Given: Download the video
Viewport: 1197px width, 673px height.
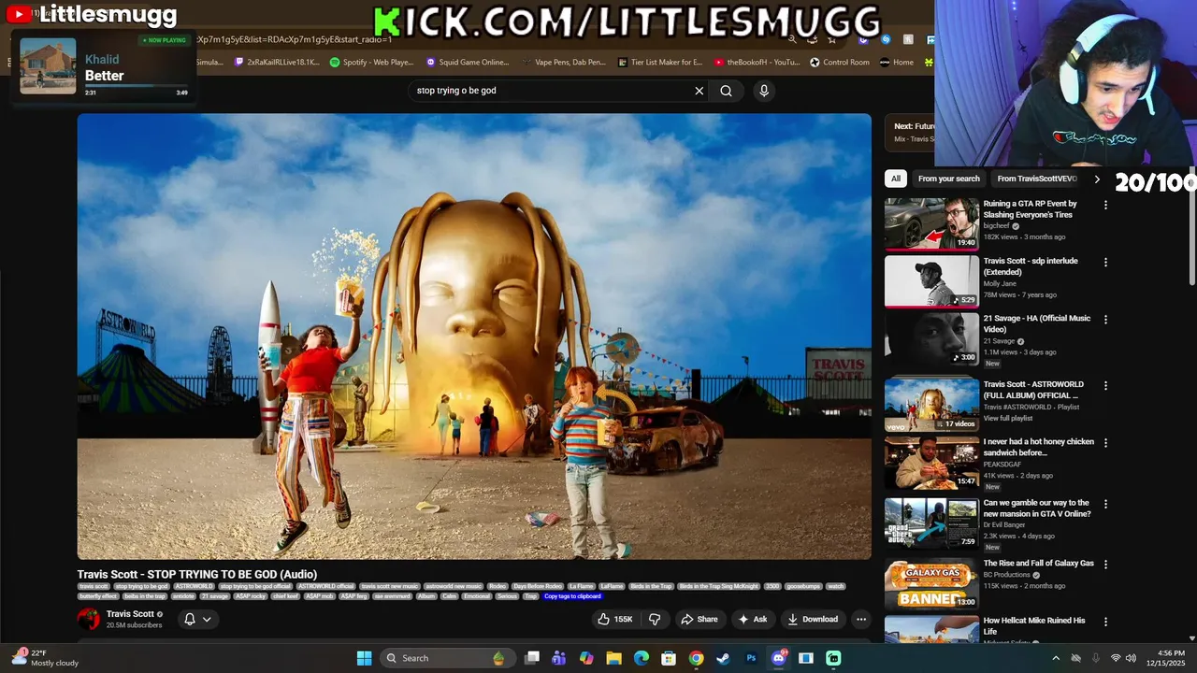Looking at the screenshot, I should [x=813, y=619].
